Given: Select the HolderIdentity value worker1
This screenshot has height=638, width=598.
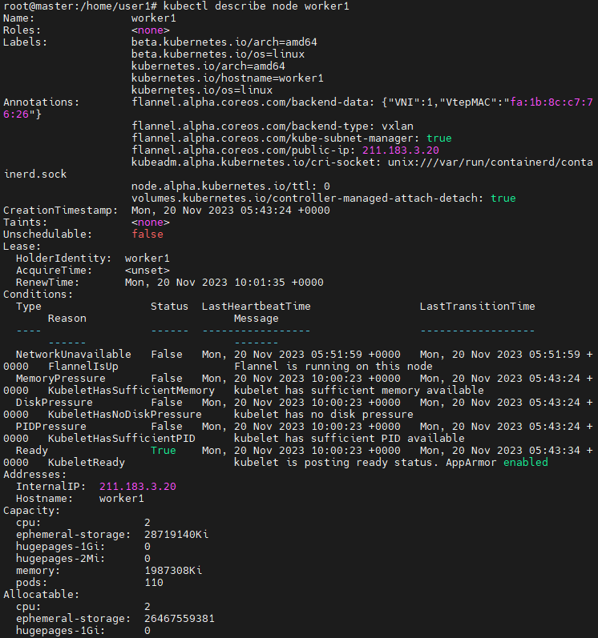Looking at the screenshot, I should click(147, 258).
